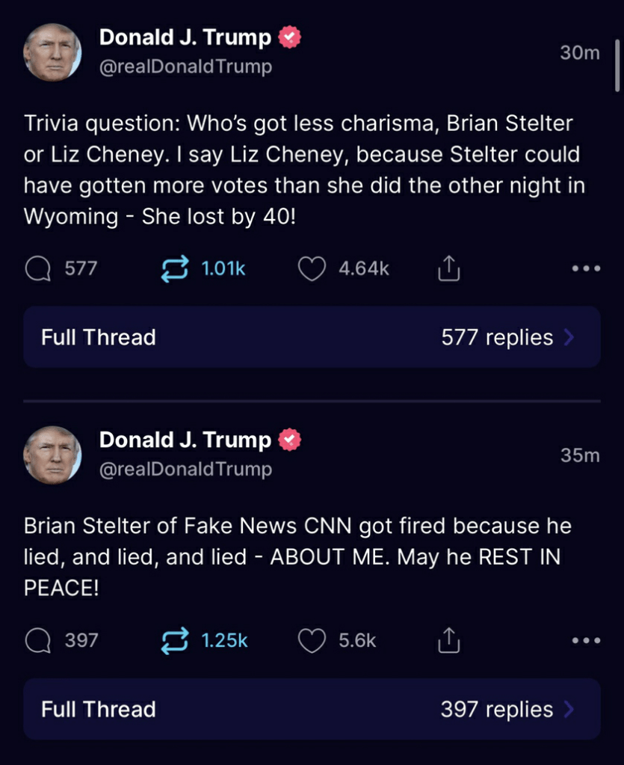Expand the 577 replies chevron arrow
This screenshot has width=624, height=765.
pos(569,337)
